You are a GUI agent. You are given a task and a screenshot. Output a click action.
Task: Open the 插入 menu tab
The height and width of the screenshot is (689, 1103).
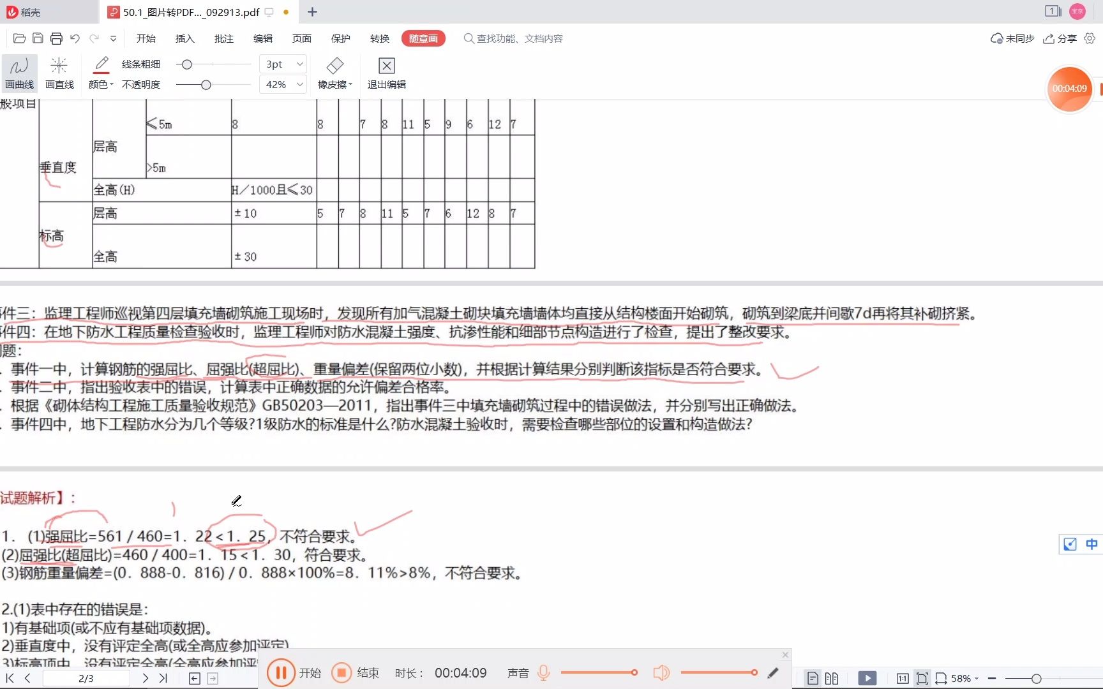coord(185,38)
